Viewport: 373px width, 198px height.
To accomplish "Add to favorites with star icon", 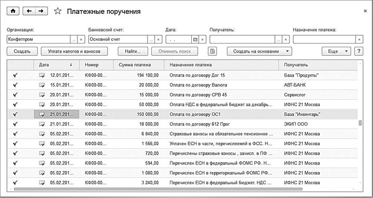I will coord(58,11).
